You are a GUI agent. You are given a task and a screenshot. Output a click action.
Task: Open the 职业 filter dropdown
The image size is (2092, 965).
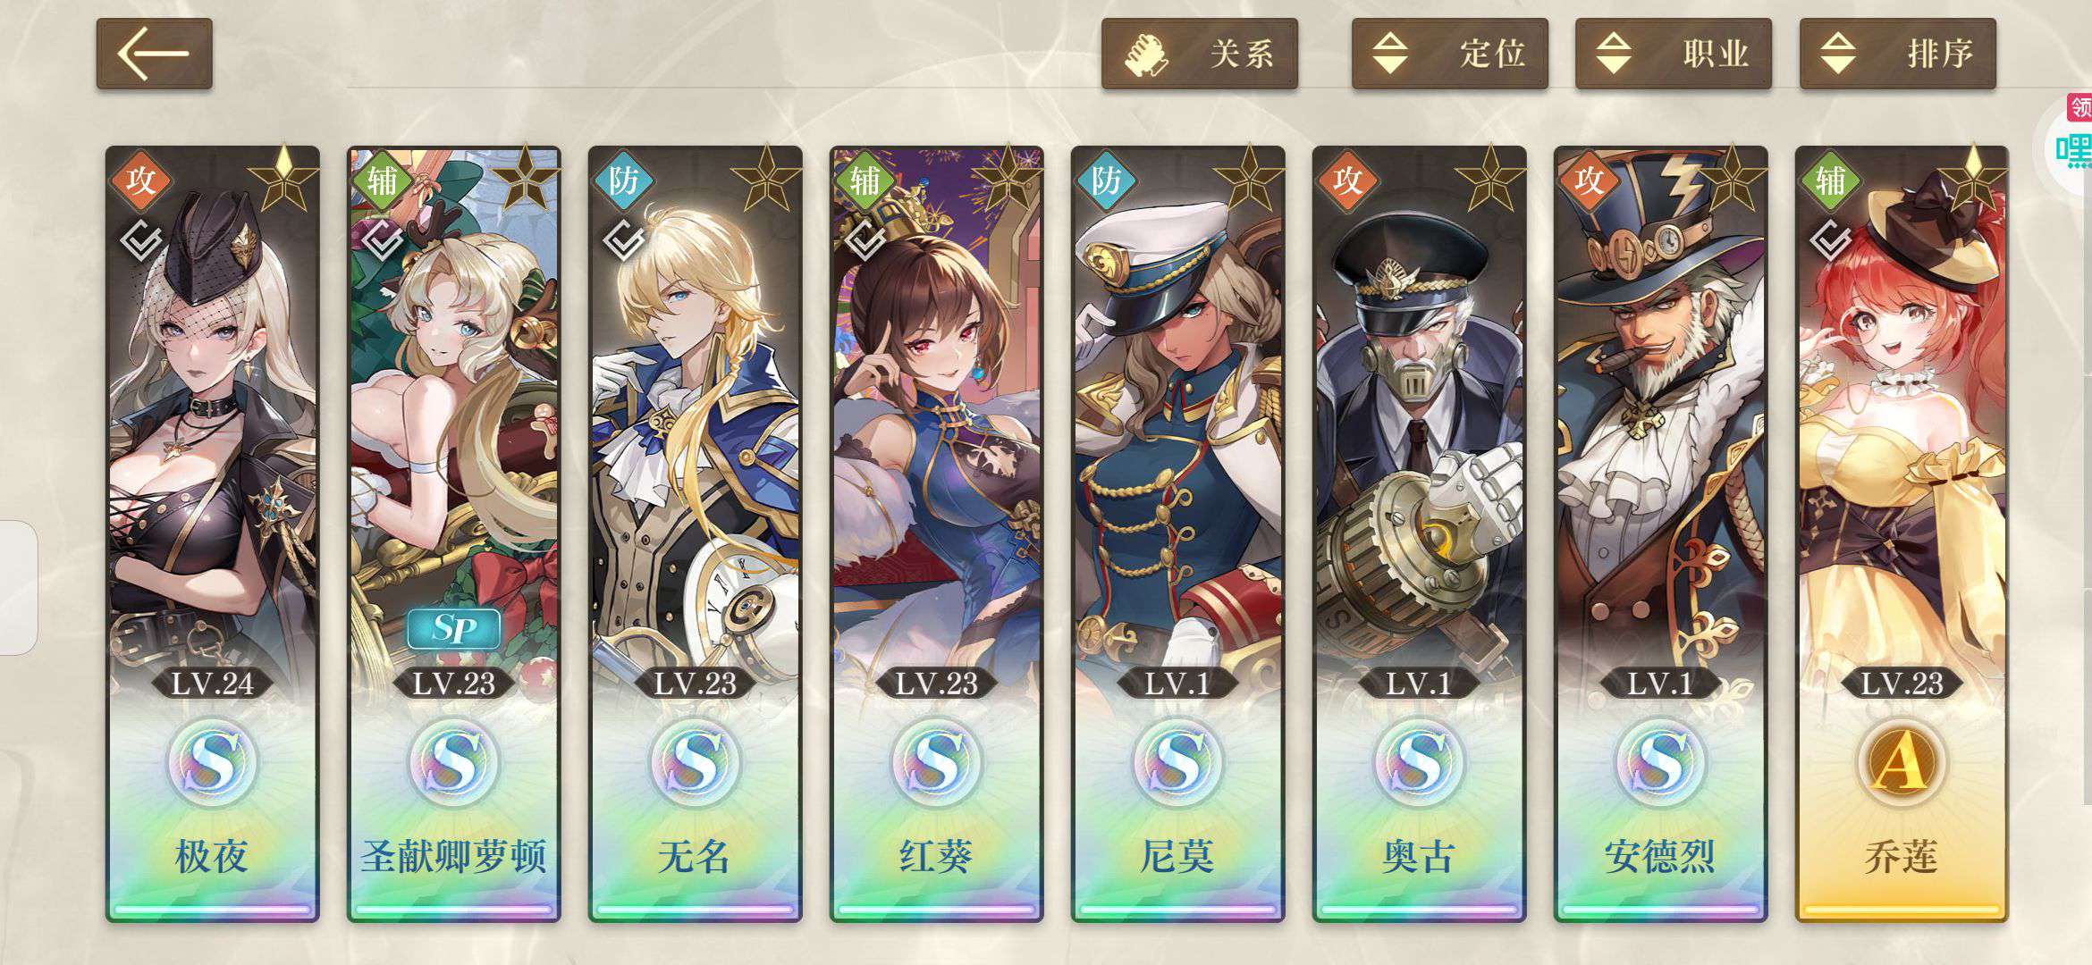tap(1673, 54)
